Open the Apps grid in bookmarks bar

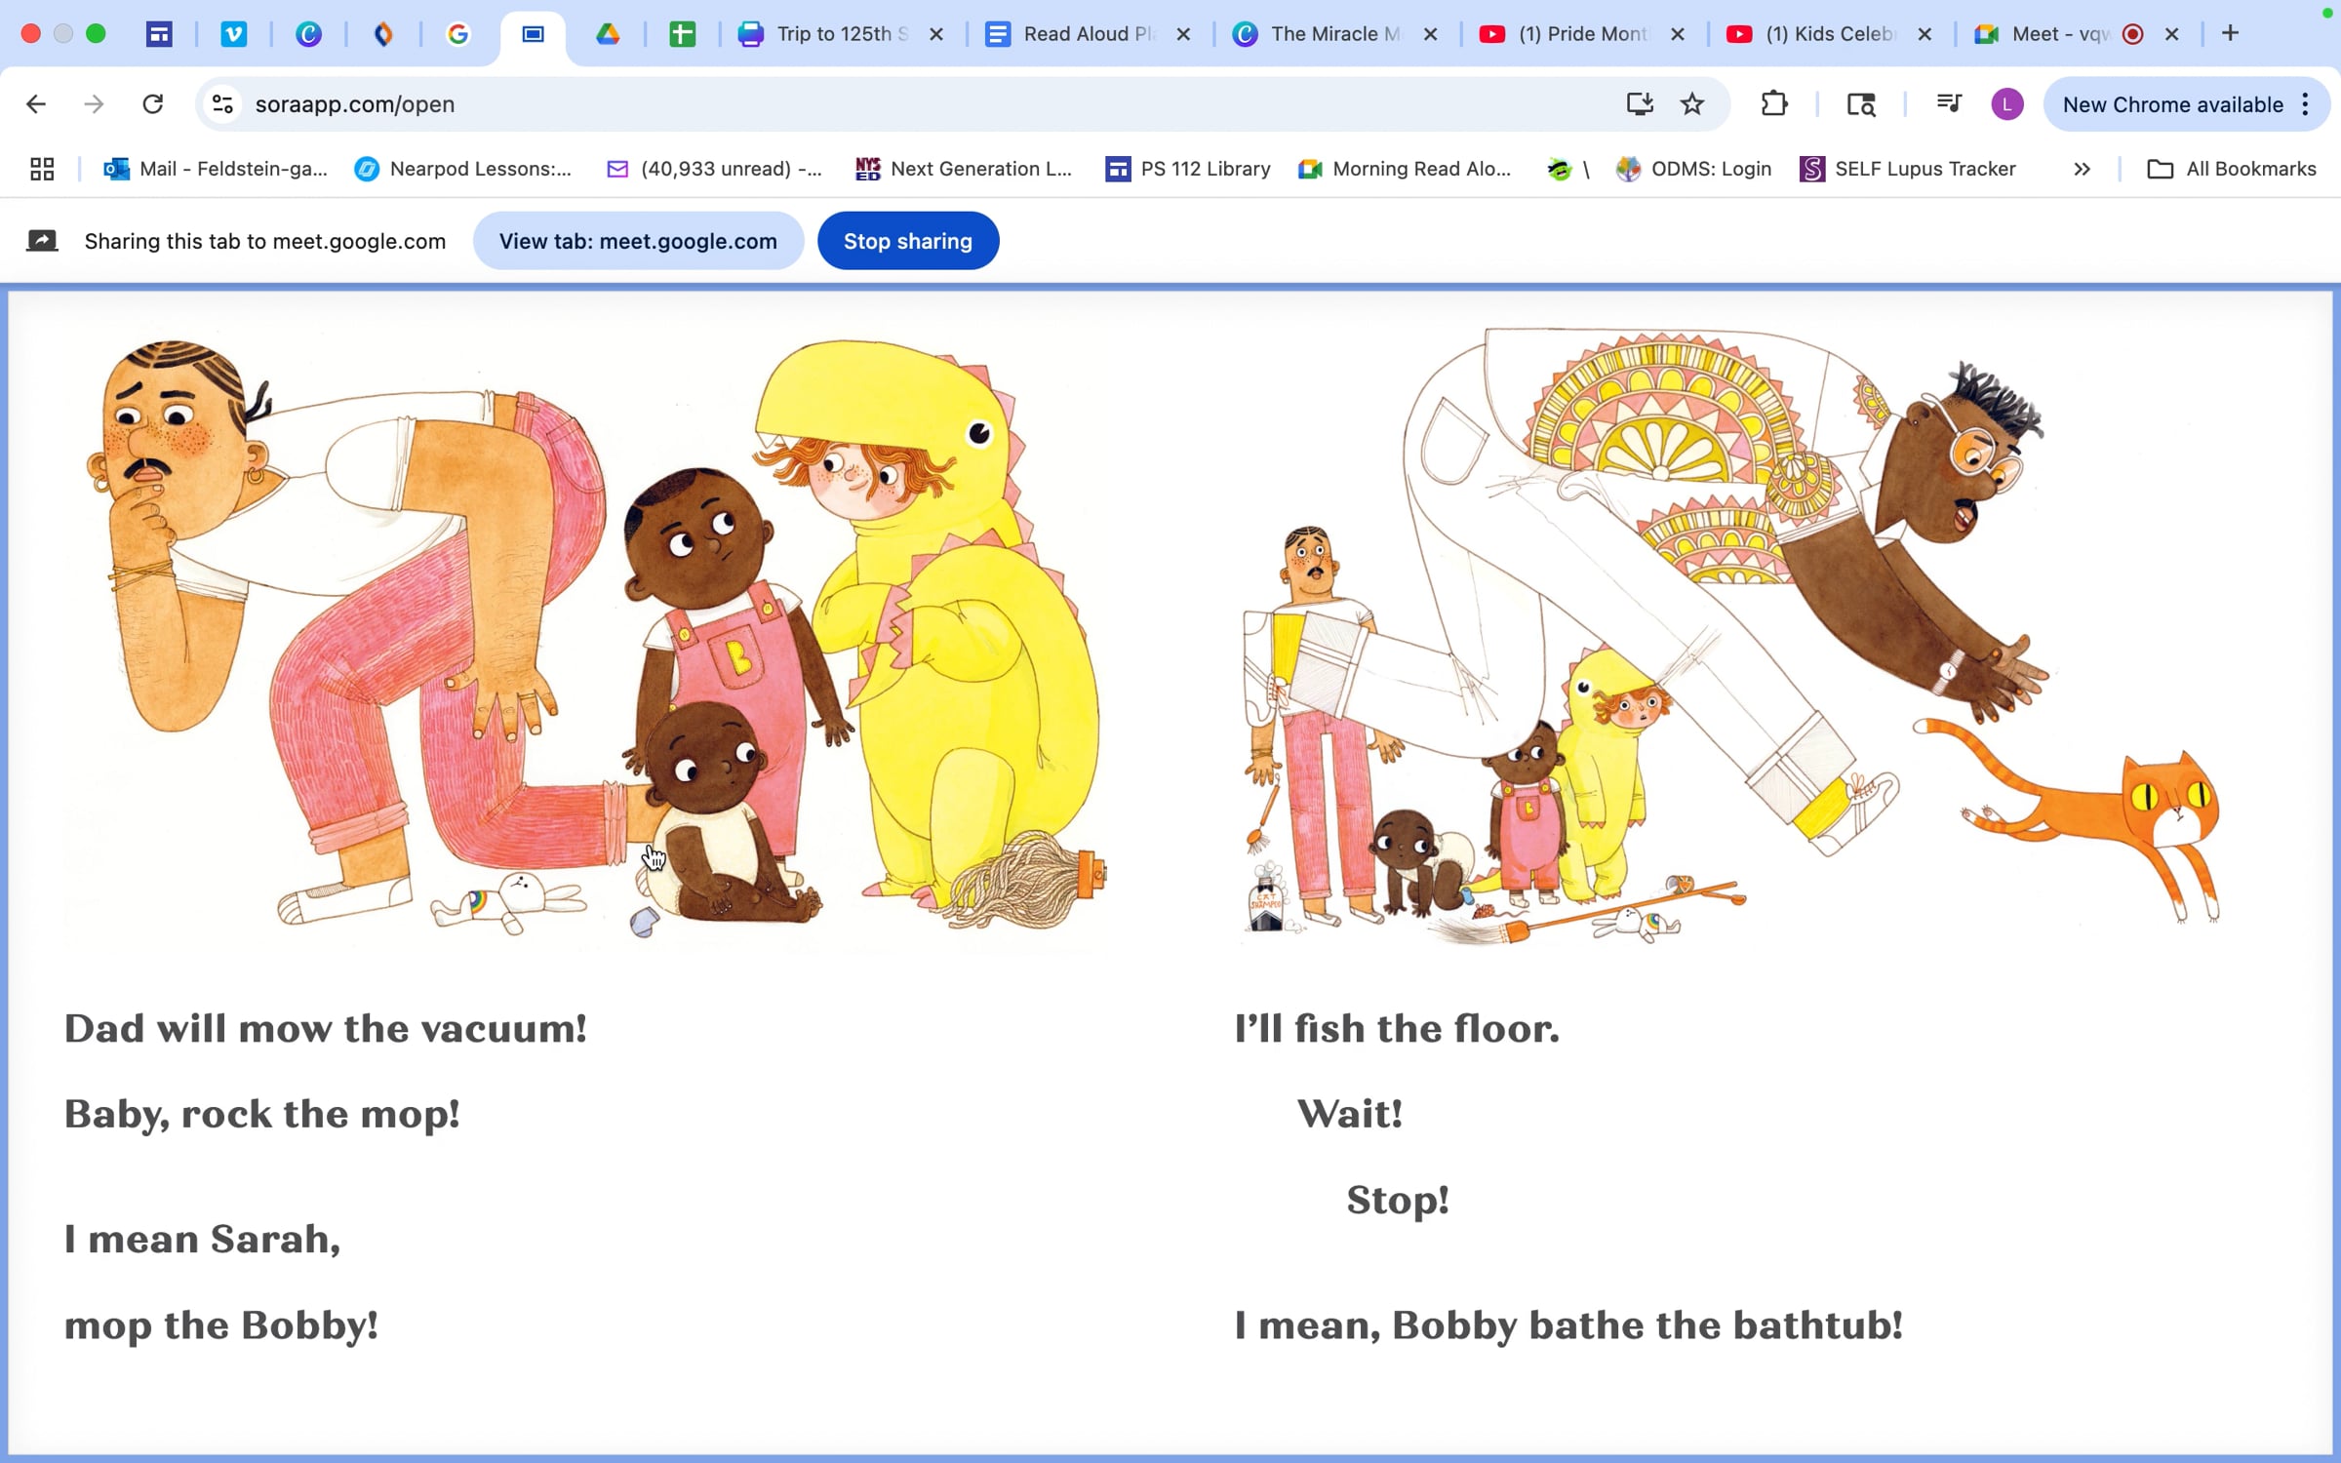tap(42, 169)
